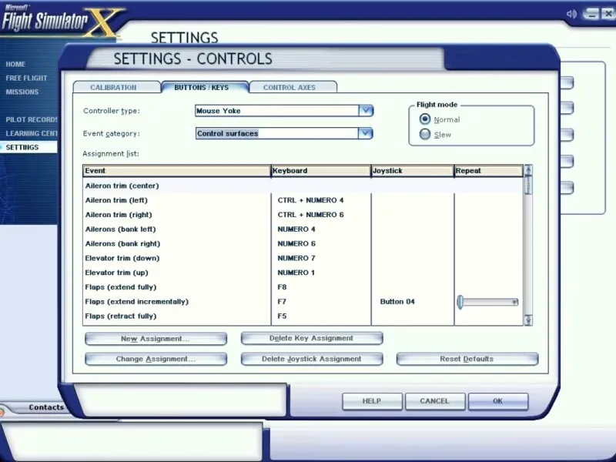This screenshot has width=616, height=462.
Task: Click the Change Assignment button
Action: (x=156, y=359)
